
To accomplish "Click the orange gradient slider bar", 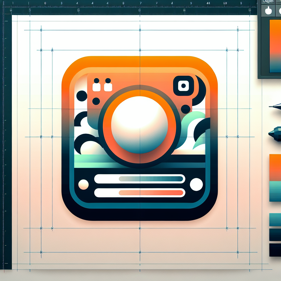I will click(x=151, y=193).
